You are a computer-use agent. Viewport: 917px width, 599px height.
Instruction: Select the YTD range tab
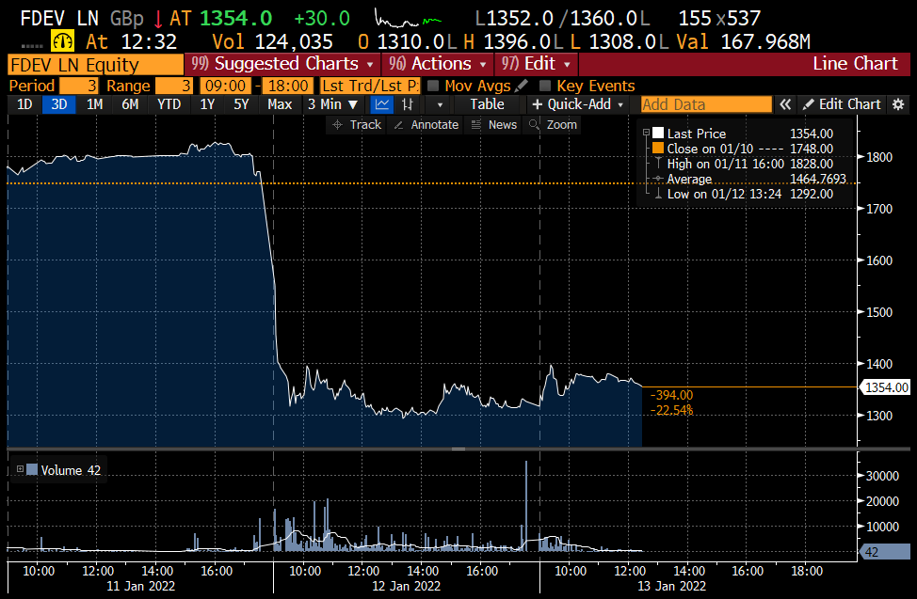click(169, 104)
